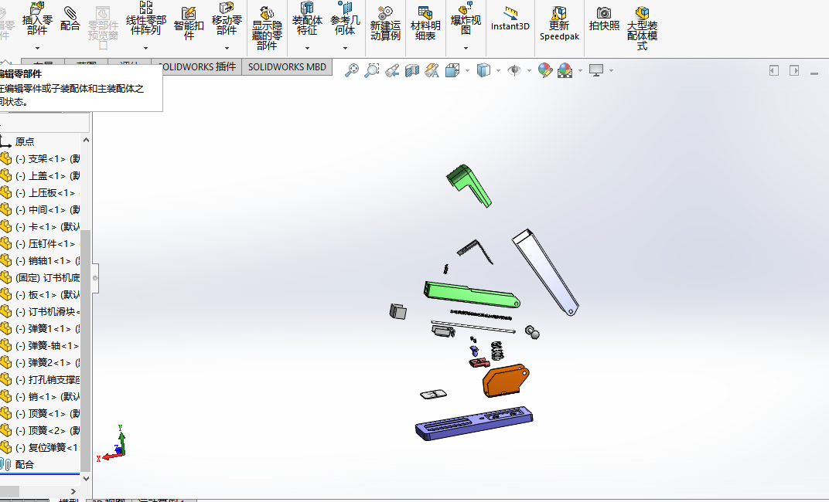Select the 压钉件<1> component in tree
Screen dimensions: 829x502
tap(40, 243)
